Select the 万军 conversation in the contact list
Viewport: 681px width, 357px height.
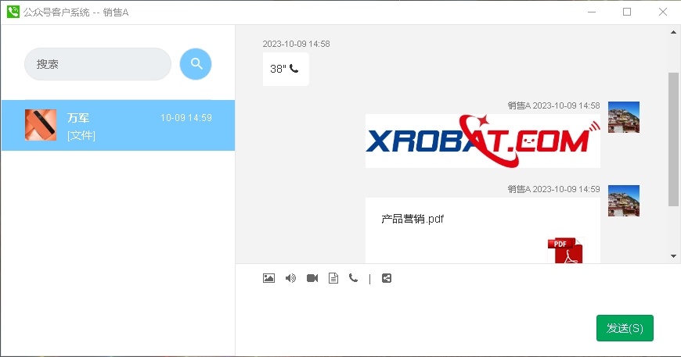(118, 126)
